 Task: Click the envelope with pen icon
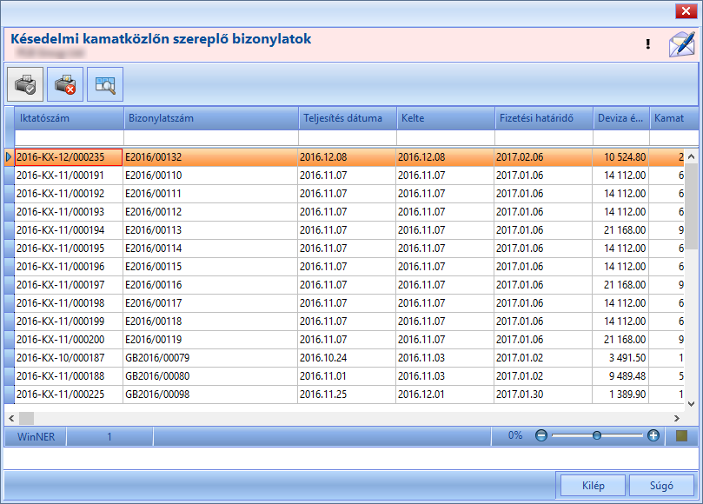(x=681, y=44)
